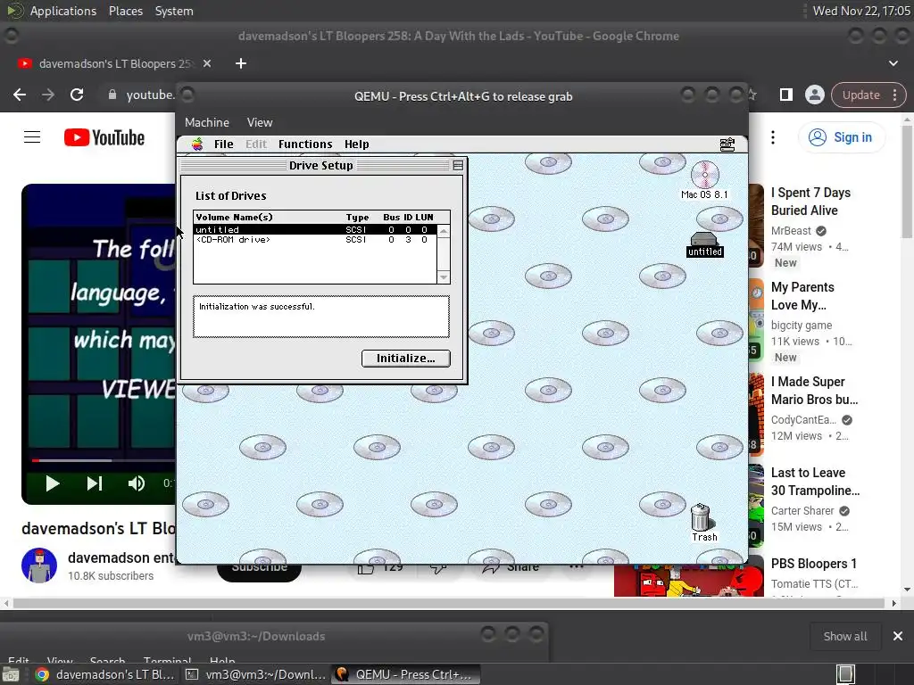Select the CD-ROM drive row

pyautogui.click(x=315, y=239)
